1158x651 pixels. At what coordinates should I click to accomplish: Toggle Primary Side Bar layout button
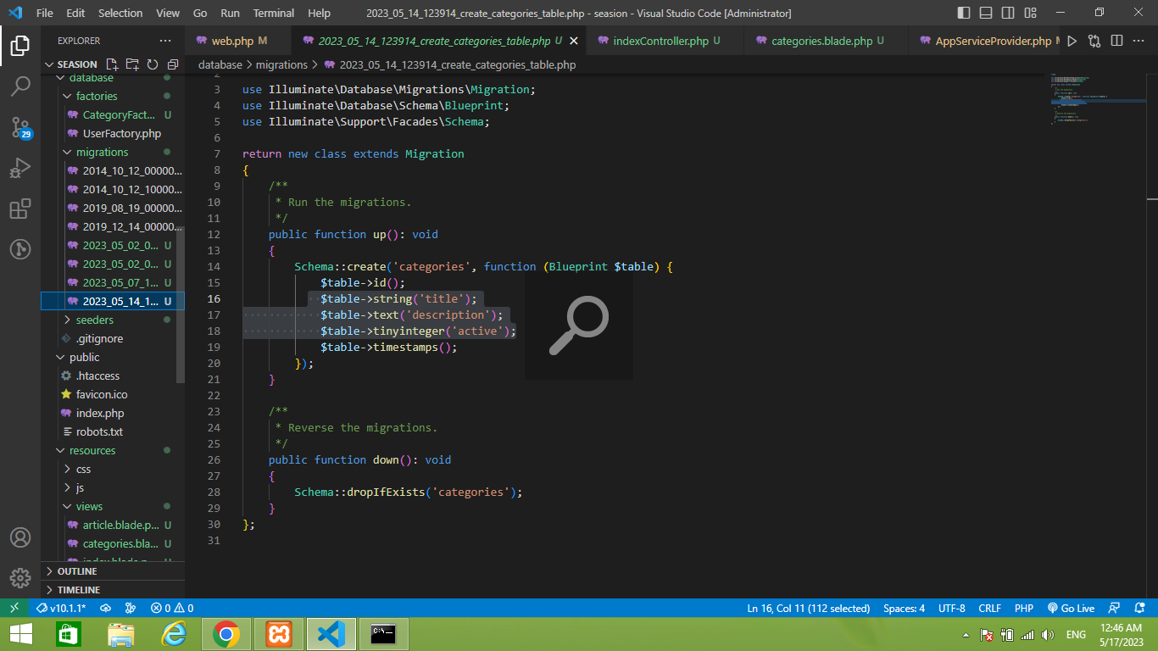964,13
